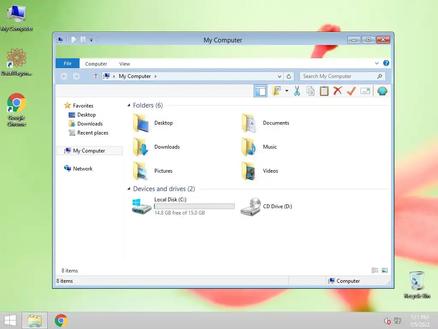
Task: Click the window system icon in title bar
Action: (60, 40)
